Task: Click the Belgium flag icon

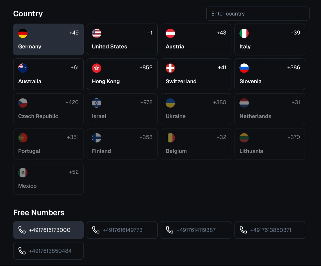Action: (x=170, y=138)
